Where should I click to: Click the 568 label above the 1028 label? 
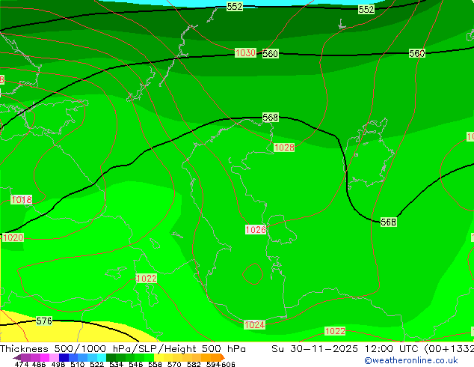coord(270,118)
